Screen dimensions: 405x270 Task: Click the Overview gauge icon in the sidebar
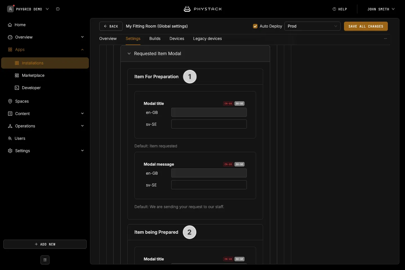pos(10,37)
